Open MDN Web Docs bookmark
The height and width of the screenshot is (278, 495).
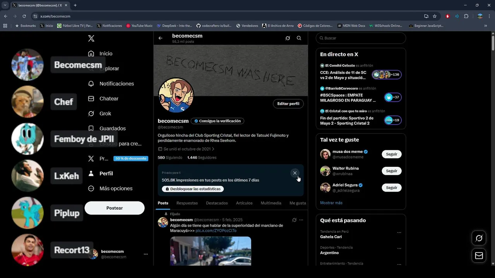click(351, 26)
